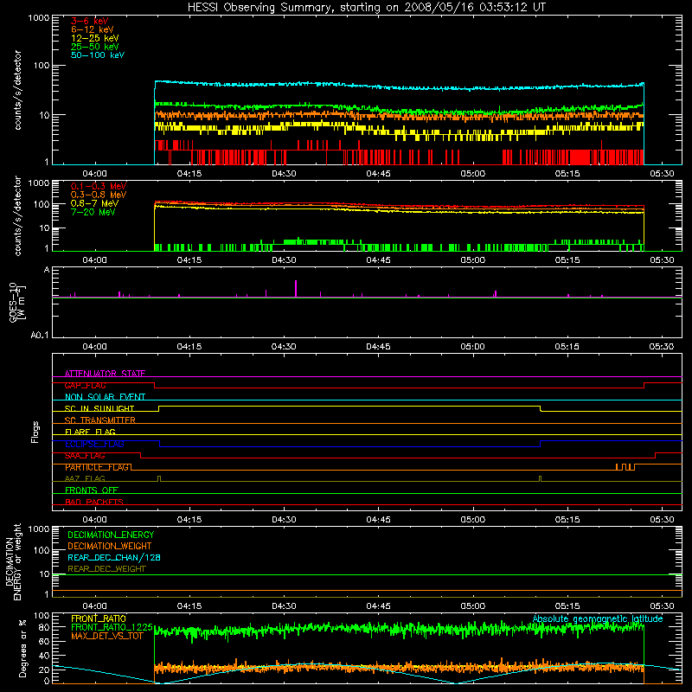Click the 0.8-7 MeV legend label
Screen dimensions: 692x692
click(x=94, y=203)
